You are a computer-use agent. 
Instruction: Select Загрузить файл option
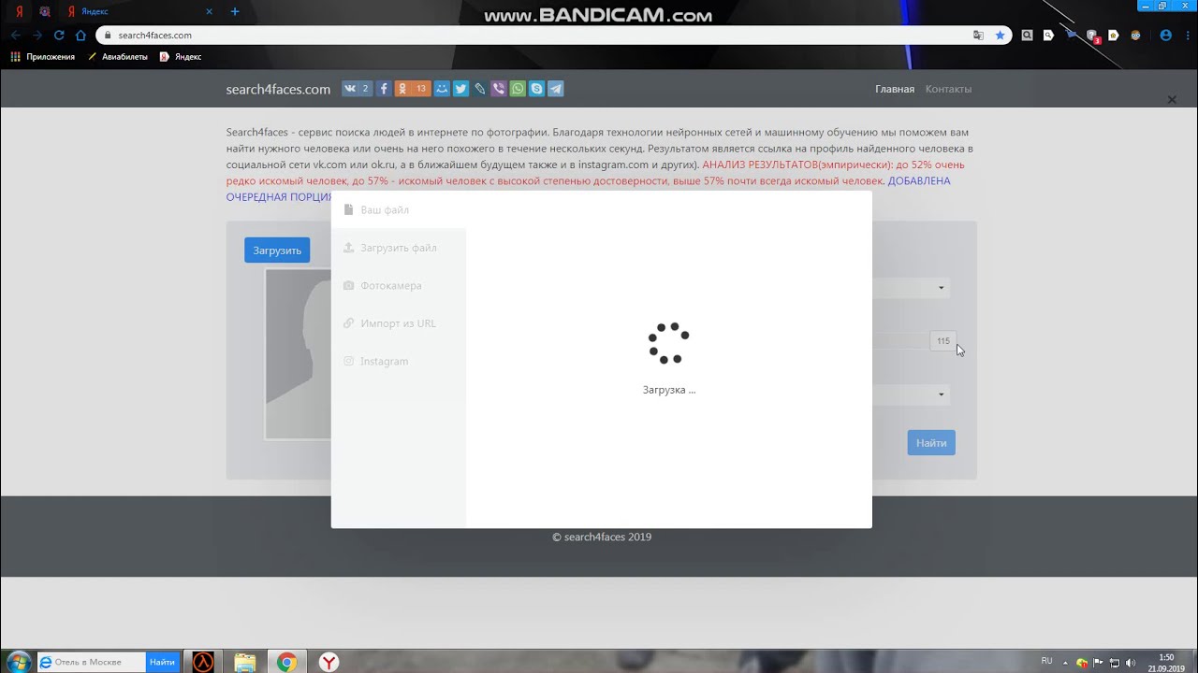[399, 248]
